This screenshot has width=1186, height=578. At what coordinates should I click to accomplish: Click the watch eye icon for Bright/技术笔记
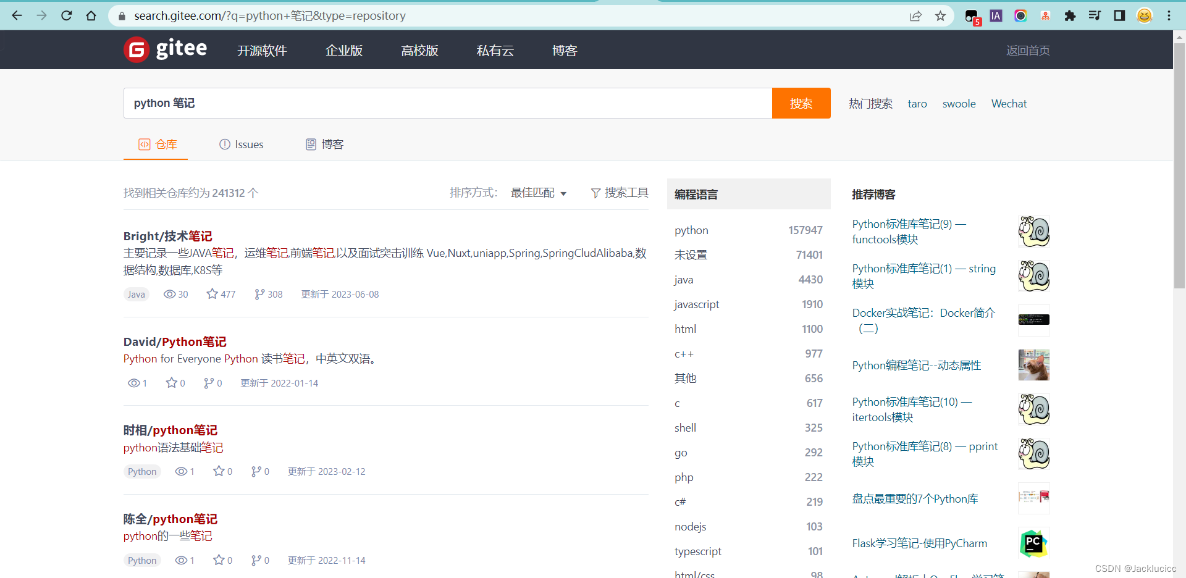169,294
